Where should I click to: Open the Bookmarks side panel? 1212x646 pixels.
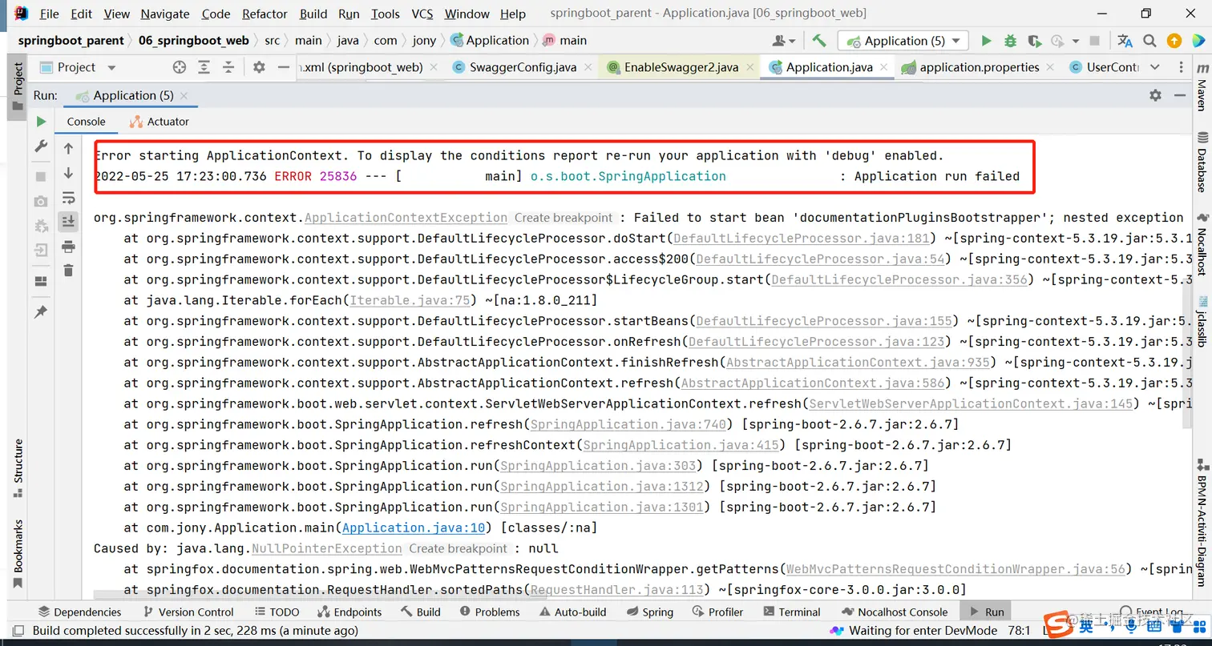coord(18,554)
